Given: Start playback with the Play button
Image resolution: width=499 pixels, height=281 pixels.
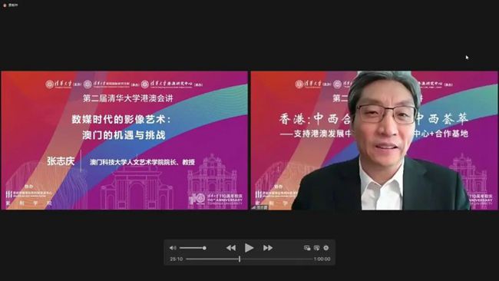Looking at the screenshot, I should pos(249,247).
